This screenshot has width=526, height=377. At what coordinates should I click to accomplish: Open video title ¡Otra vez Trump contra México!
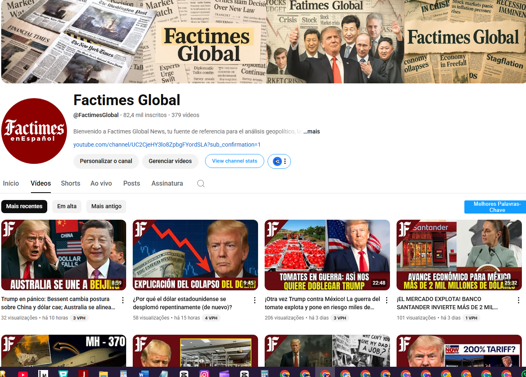[323, 303]
